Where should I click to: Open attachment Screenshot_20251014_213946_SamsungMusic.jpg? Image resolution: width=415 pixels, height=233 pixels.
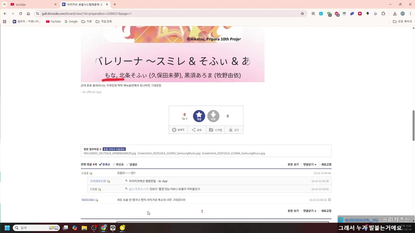[x=233, y=153]
